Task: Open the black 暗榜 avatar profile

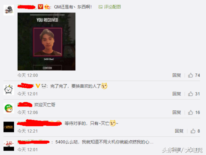Action: (9, 127)
